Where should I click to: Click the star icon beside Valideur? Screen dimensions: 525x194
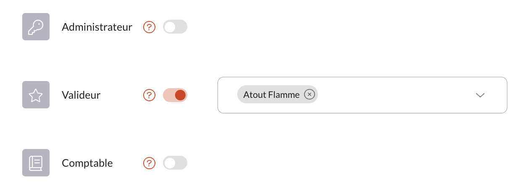pyautogui.click(x=36, y=95)
